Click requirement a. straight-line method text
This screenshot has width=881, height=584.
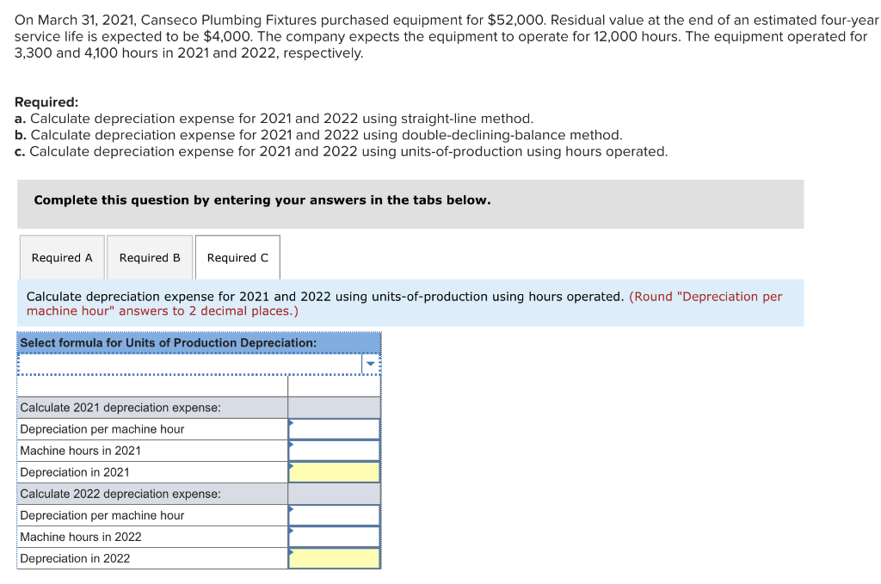(274, 119)
